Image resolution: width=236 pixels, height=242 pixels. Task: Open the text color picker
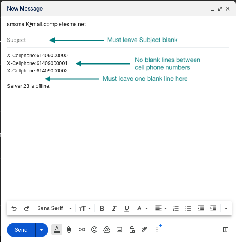coord(142,208)
